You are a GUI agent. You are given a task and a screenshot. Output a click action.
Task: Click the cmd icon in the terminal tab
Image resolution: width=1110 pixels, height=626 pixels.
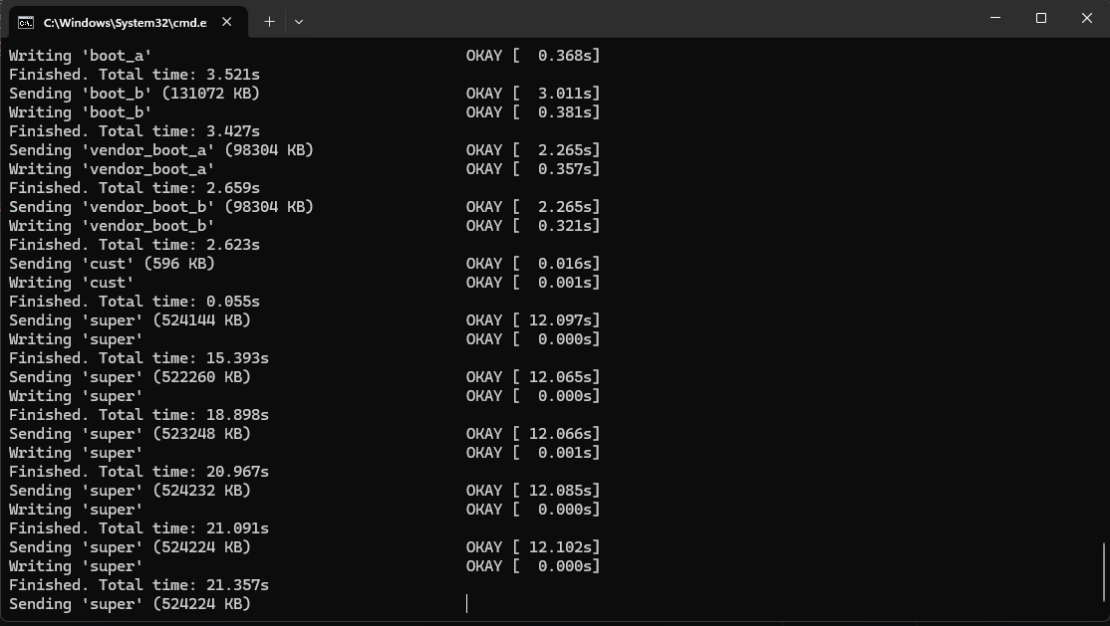tap(26, 22)
